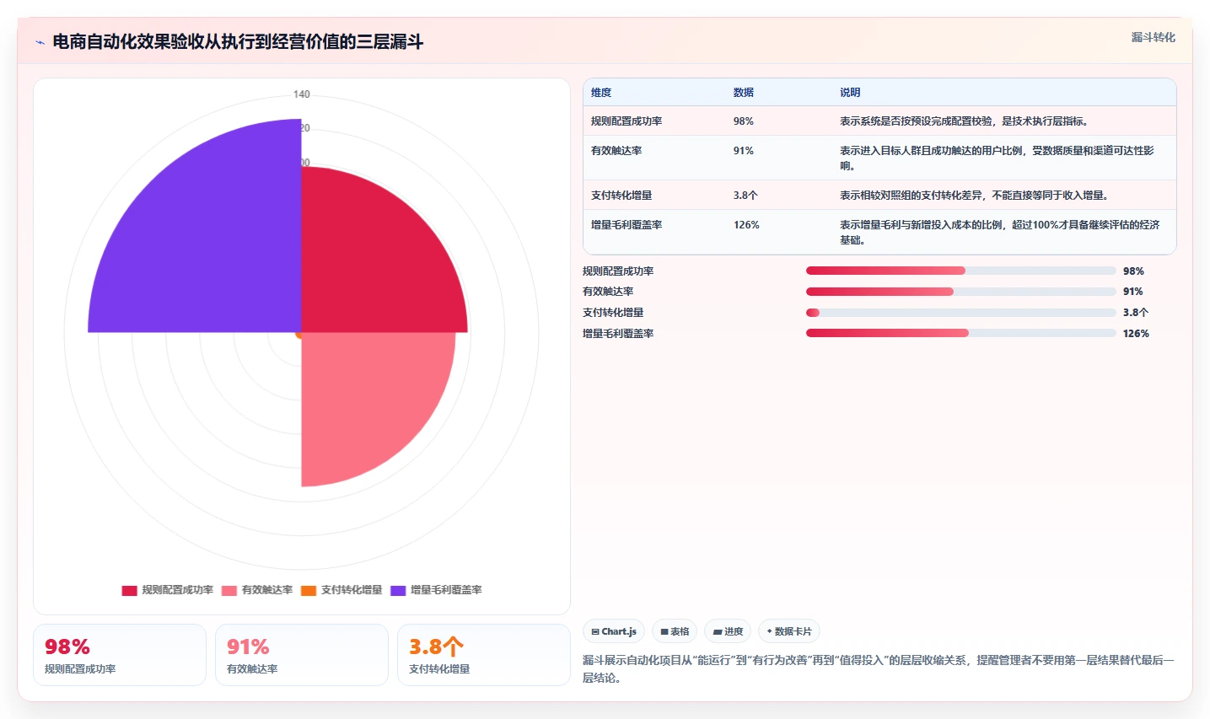Click the 数据 column header
Viewport: 1210px width, 719px height.
point(744,93)
